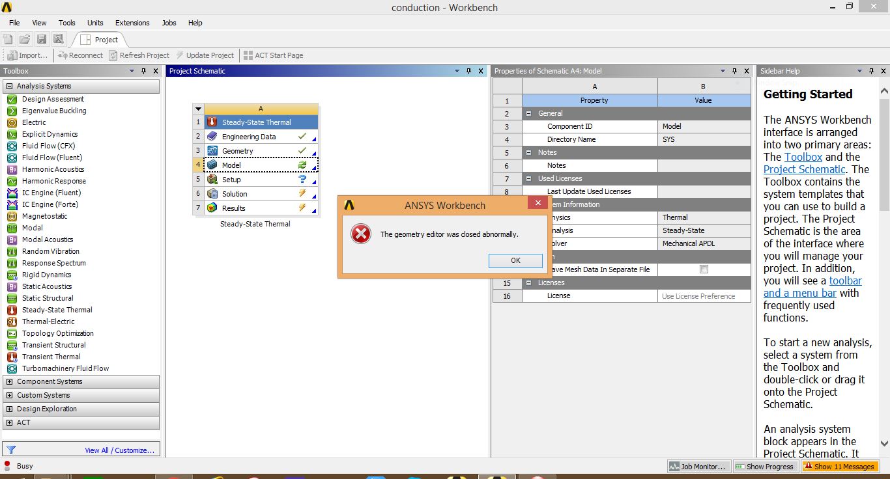This screenshot has width=890, height=479.
Task: Collapse the General properties section
Action: tap(528, 113)
